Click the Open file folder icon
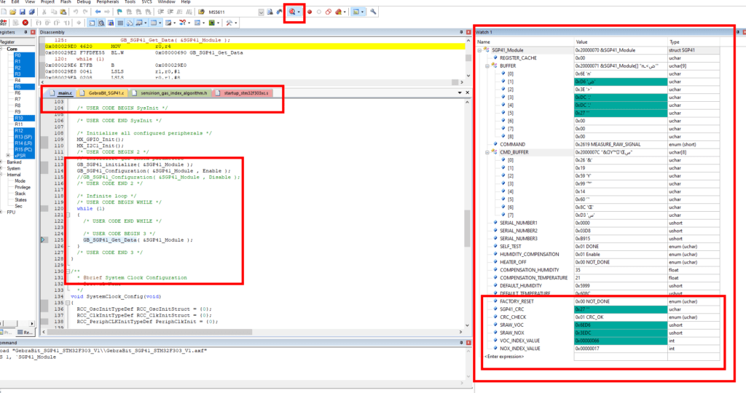Image resolution: width=746 pixels, height=393 pixels. pyautogui.click(x=13, y=12)
